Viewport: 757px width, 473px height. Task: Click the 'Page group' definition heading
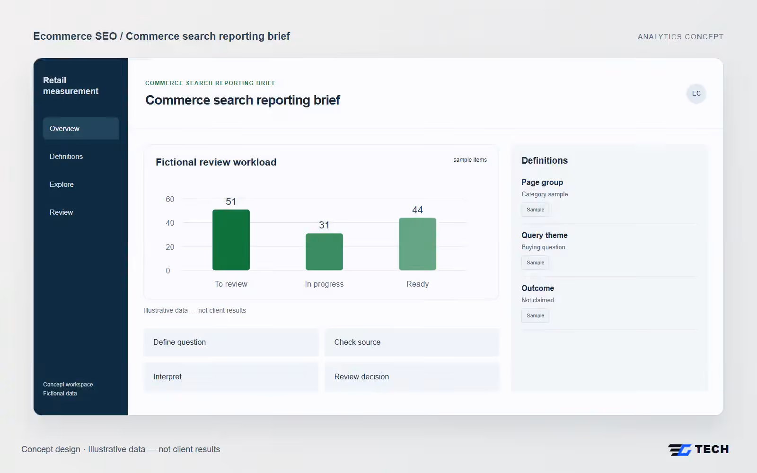click(542, 183)
